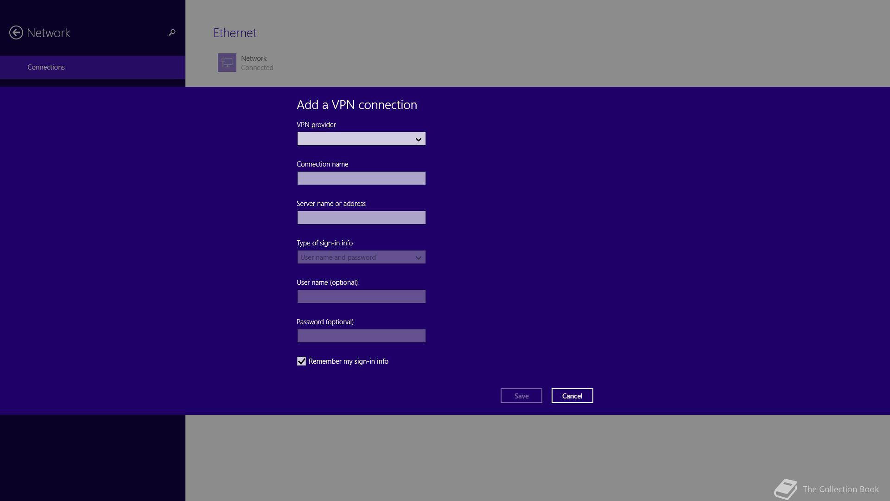The image size is (890, 501).
Task: Click the Collection Book watermark logo
Action: click(786, 489)
